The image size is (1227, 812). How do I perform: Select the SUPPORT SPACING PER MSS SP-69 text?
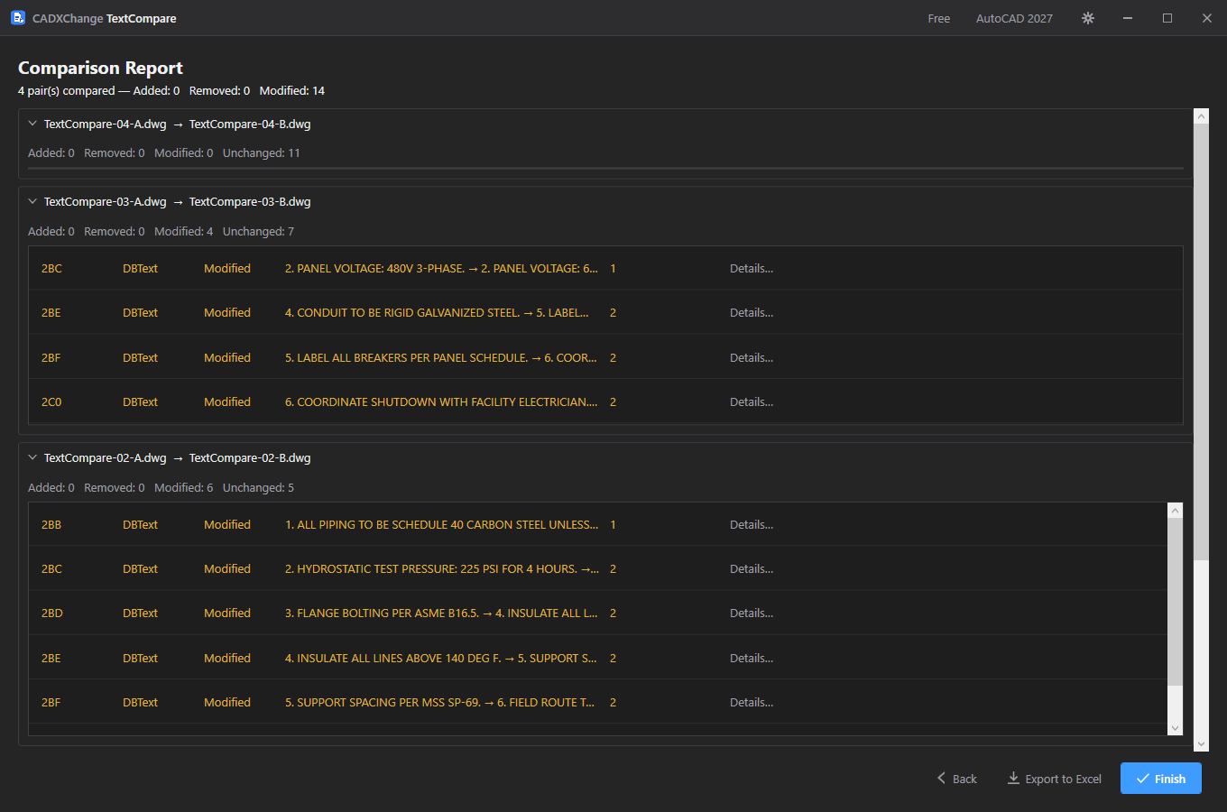pos(439,702)
